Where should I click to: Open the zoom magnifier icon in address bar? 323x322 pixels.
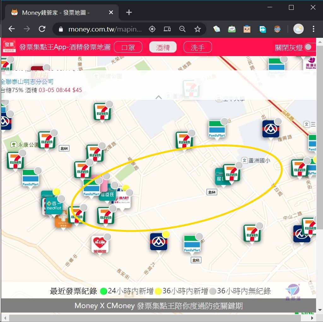click(x=182, y=29)
